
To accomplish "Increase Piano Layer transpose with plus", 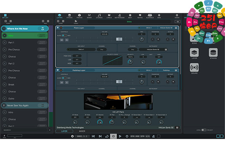I will point(158,39).
